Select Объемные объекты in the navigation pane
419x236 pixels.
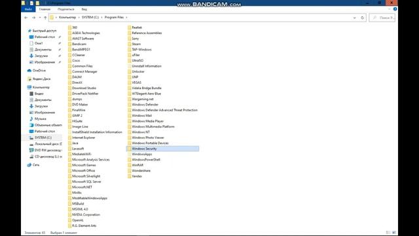(48, 125)
